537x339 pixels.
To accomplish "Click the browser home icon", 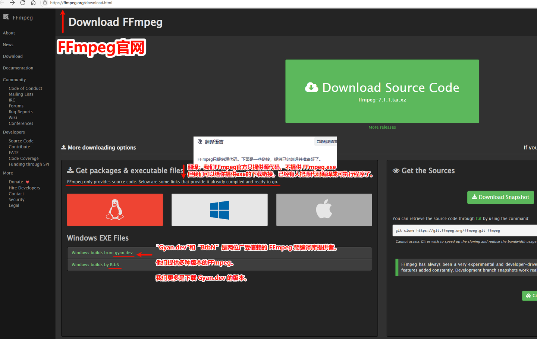I will 33,3.
